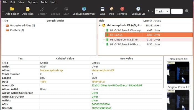Click the Add Folder toolbar icon
Viewport: 194px width, 110px height.
click(x=12, y=9)
